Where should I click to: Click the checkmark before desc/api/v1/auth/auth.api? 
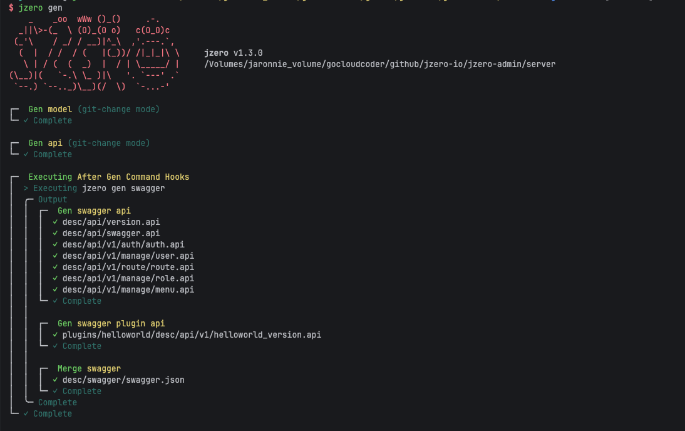(x=55, y=244)
